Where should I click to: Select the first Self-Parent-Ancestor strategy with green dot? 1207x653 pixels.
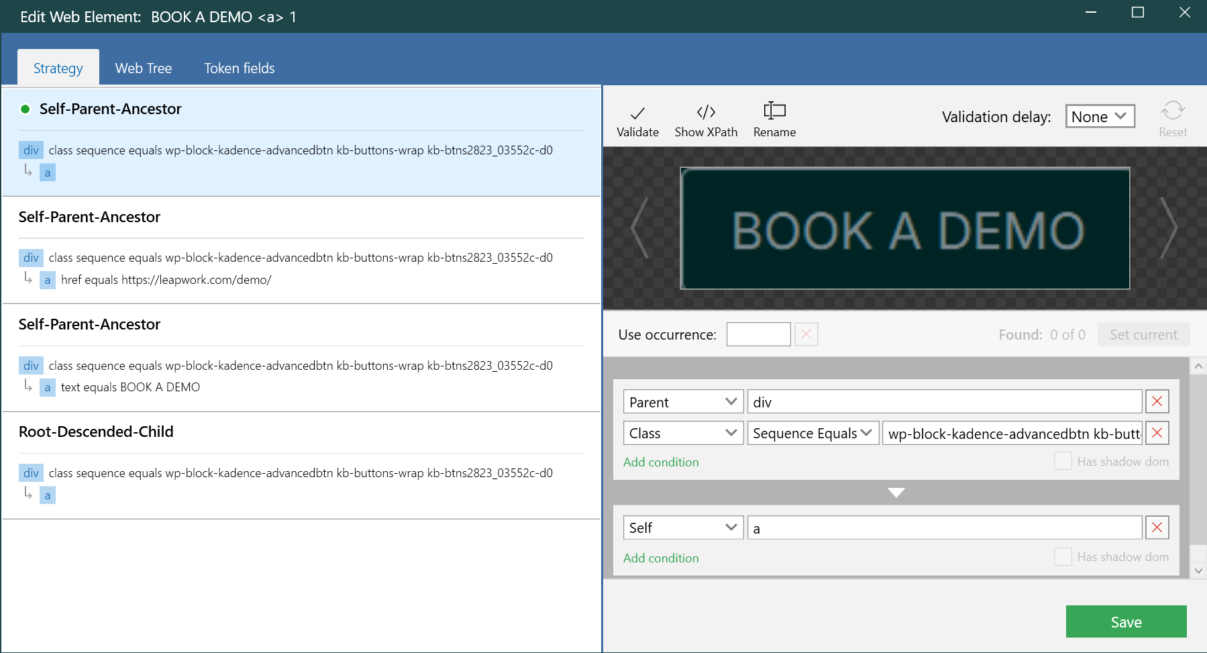[301, 142]
